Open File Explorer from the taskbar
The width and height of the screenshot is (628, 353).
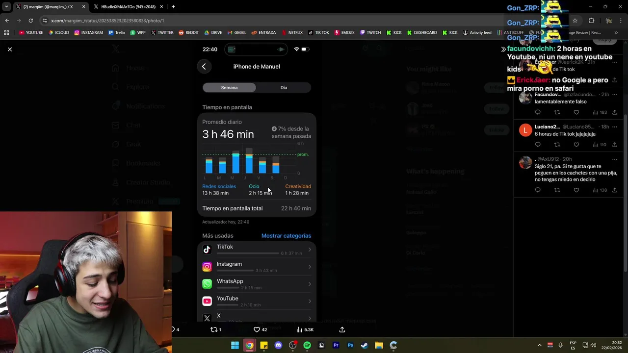pos(379,345)
